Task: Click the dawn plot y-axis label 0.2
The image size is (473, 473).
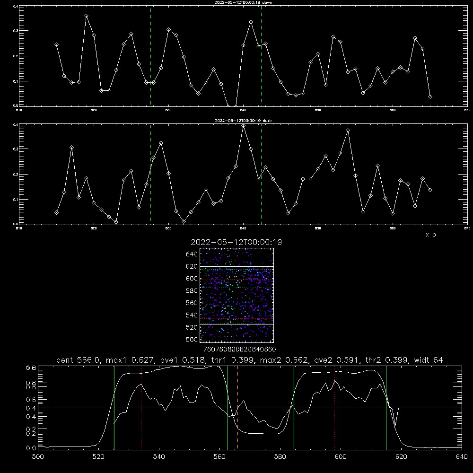Action: pyautogui.click(x=16, y=56)
